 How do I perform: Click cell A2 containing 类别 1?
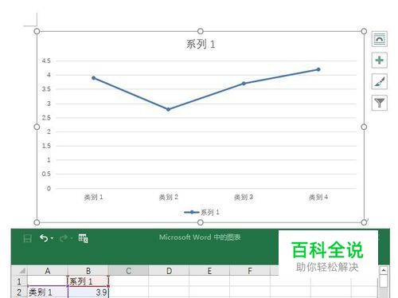tap(48, 292)
